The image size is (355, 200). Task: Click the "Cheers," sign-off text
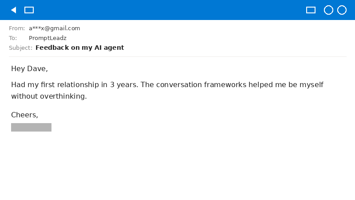(x=24, y=115)
